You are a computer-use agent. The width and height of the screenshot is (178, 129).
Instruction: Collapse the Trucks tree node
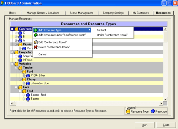[x=16, y=68]
